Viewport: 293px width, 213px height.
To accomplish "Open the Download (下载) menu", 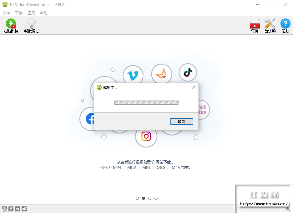I will pyautogui.click(x=19, y=13).
